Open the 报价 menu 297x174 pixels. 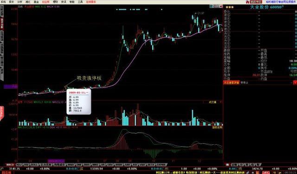(x=11, y=2)
